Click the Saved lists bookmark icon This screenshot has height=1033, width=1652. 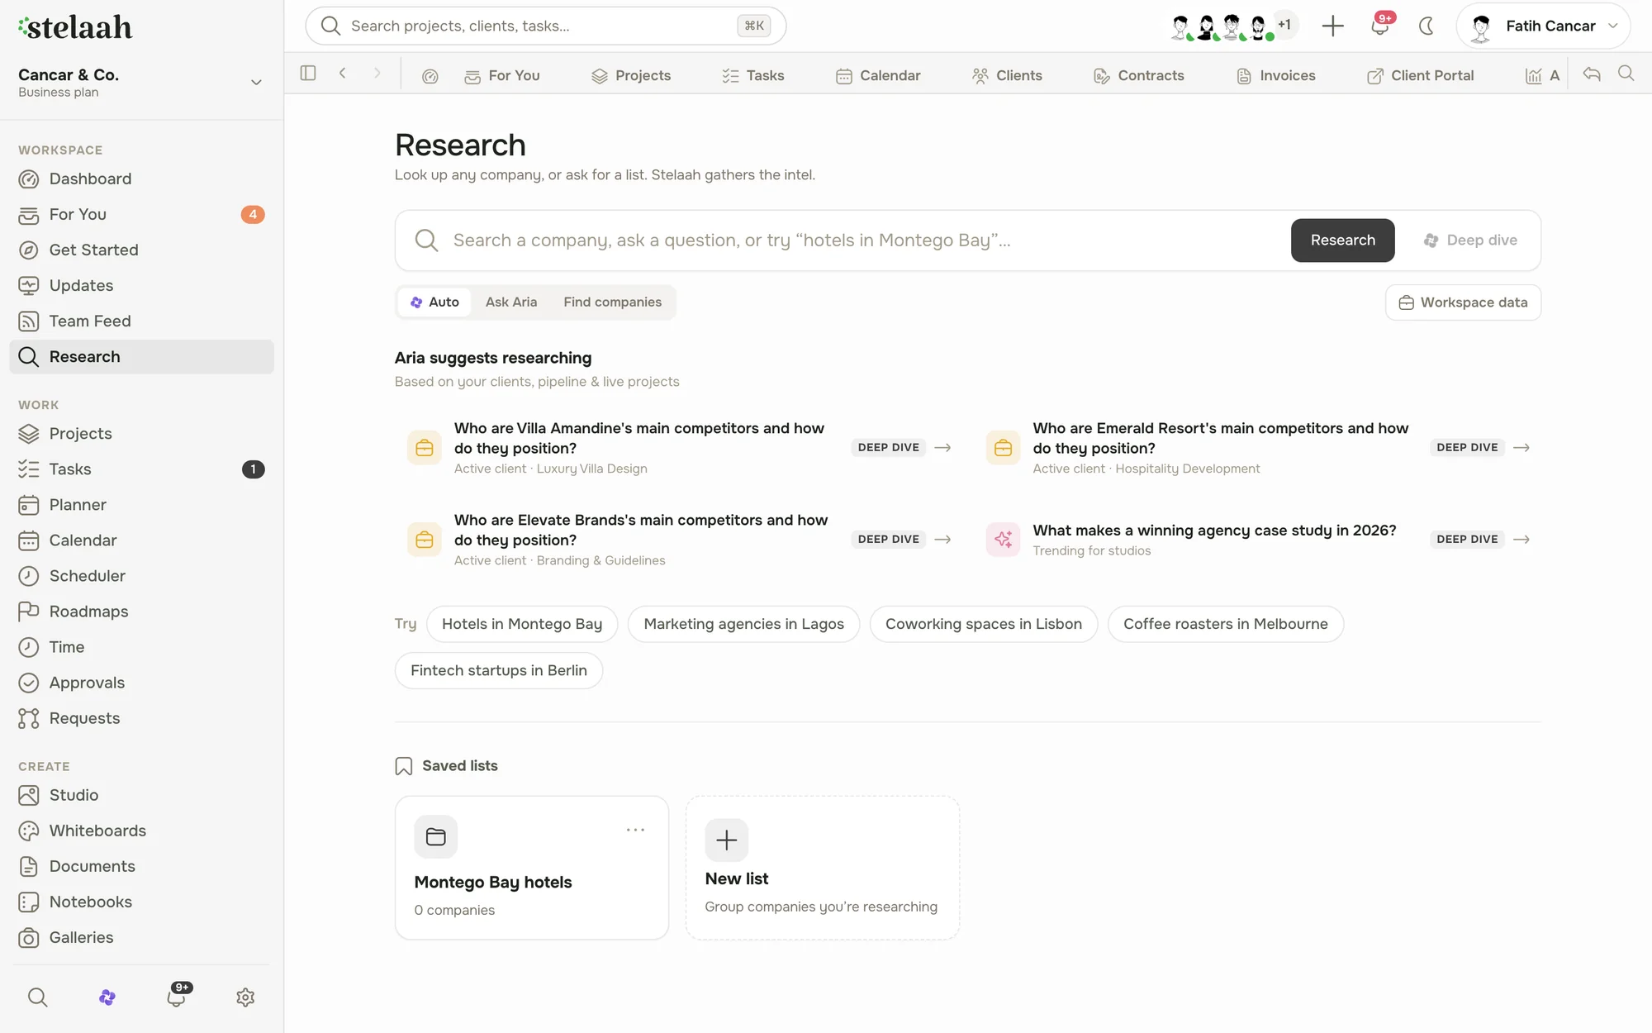coord(404,766)
